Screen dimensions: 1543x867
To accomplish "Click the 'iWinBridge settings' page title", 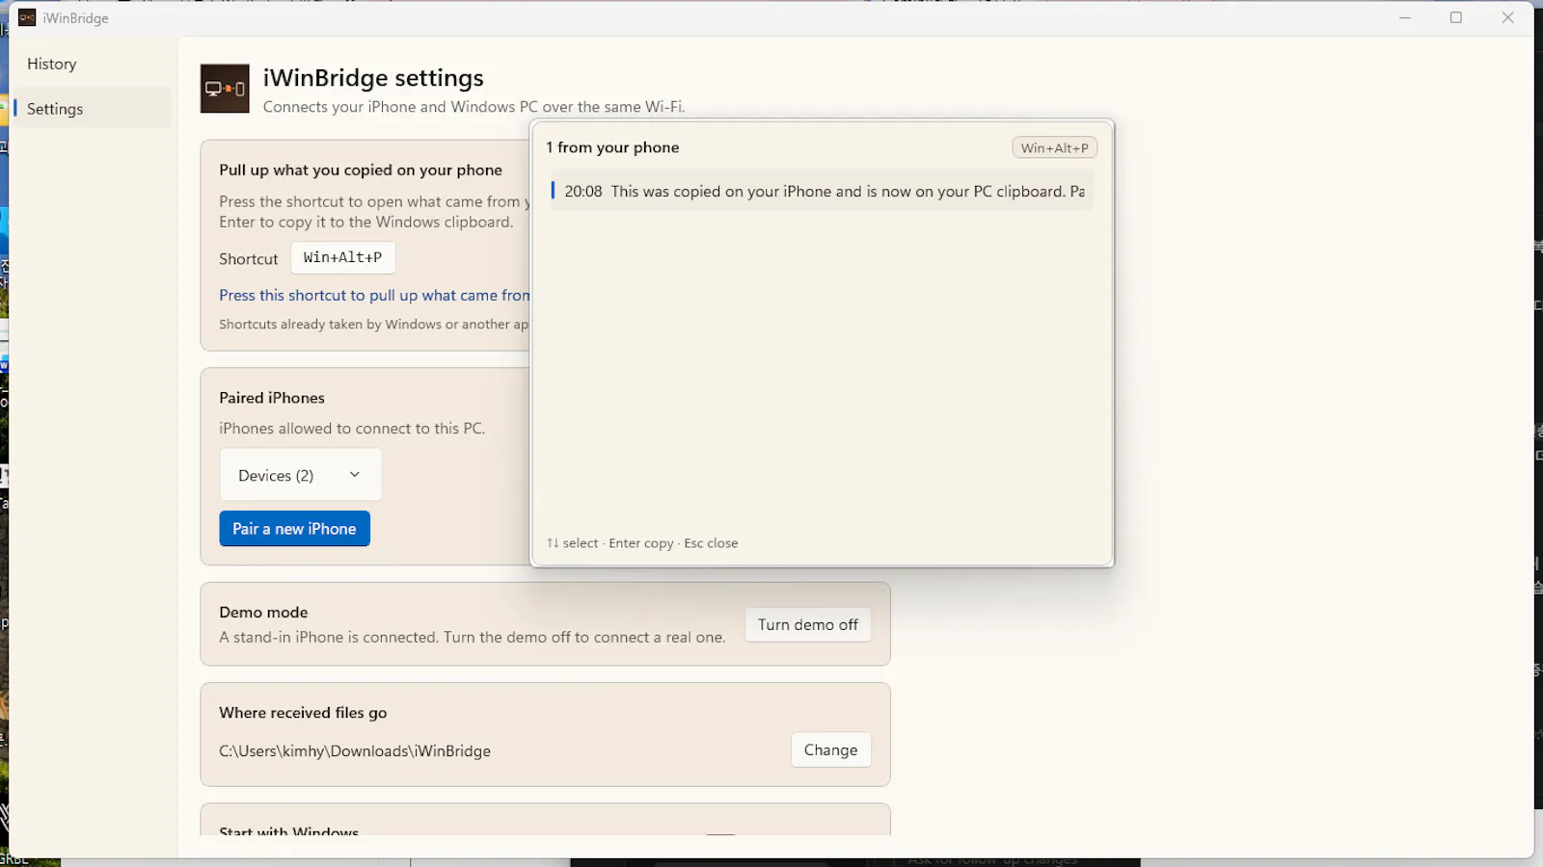I will pos(373,78).
